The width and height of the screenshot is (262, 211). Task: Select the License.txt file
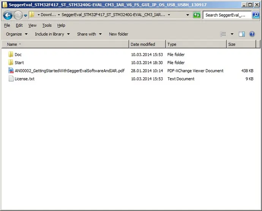pos(24,79)
